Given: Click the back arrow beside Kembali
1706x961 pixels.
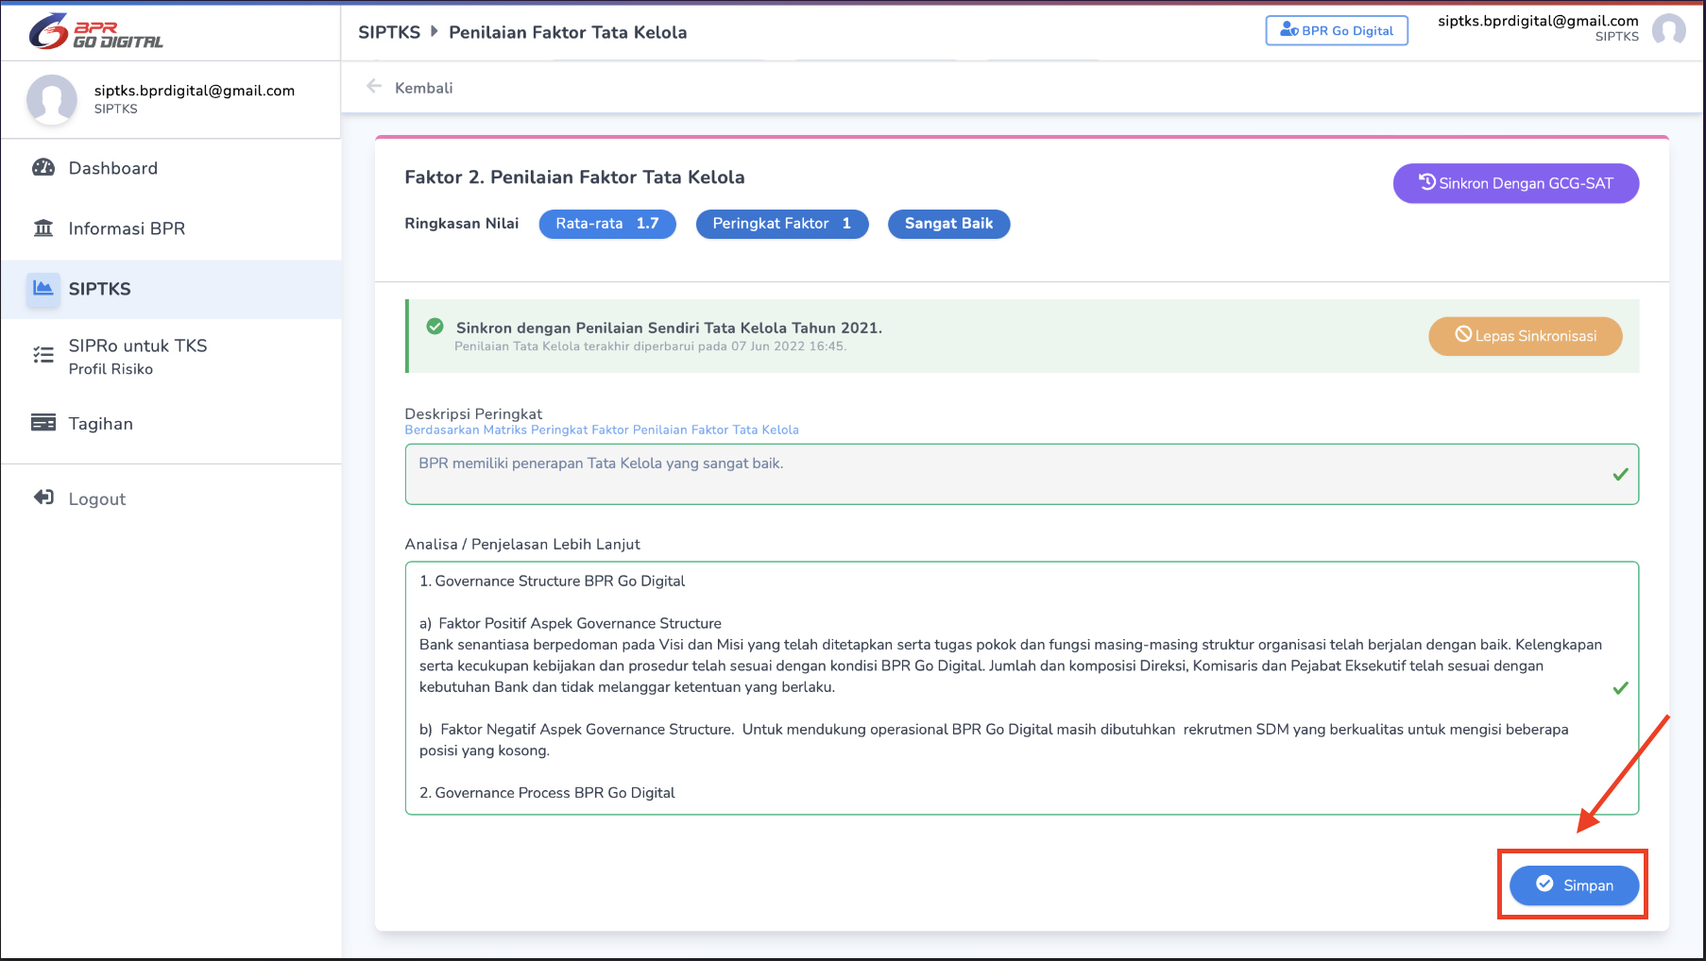Looking at the screenshot, I should click(x=374, y=87).
